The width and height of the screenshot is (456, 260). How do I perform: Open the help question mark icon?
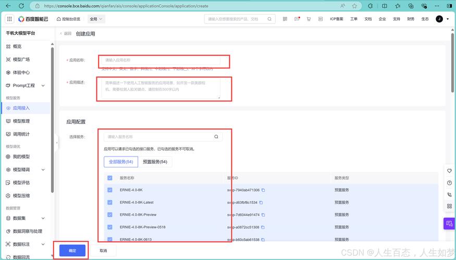(449, 183)
